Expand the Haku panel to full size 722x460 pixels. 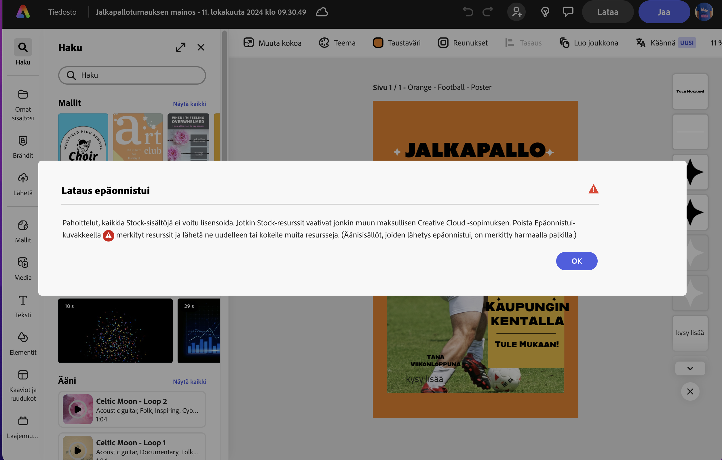[x=181, y=47]
